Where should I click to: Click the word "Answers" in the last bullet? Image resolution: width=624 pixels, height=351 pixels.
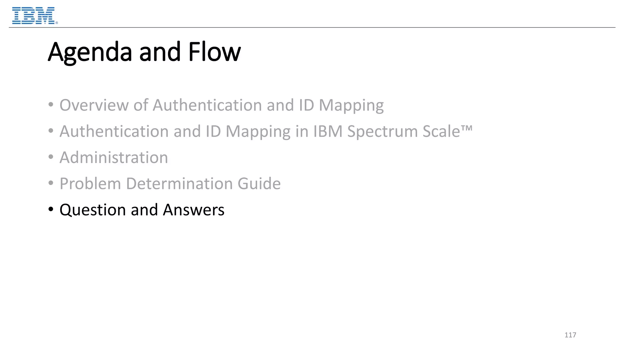(x=193, y=210)
